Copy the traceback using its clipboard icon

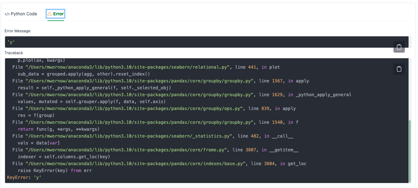click(x=399, y=69)
